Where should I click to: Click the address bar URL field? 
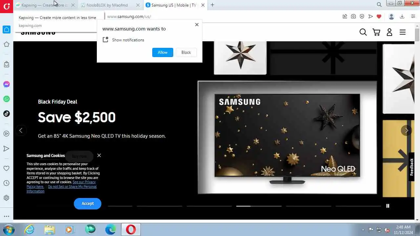(x=223, y=16)
